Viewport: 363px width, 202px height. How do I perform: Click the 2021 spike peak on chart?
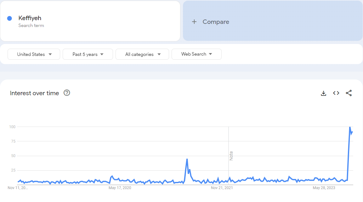(187, 159)
